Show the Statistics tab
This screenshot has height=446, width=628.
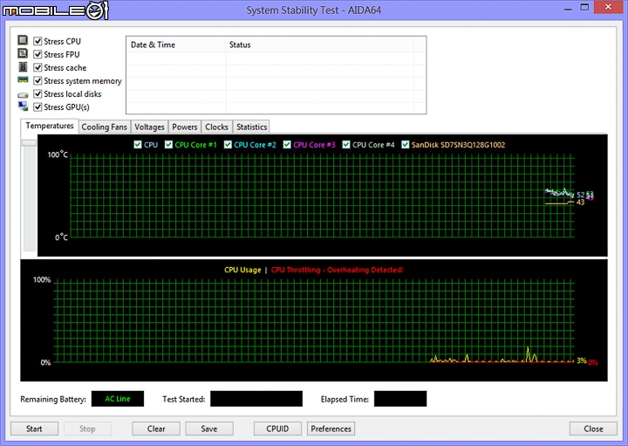coord(251,127)
